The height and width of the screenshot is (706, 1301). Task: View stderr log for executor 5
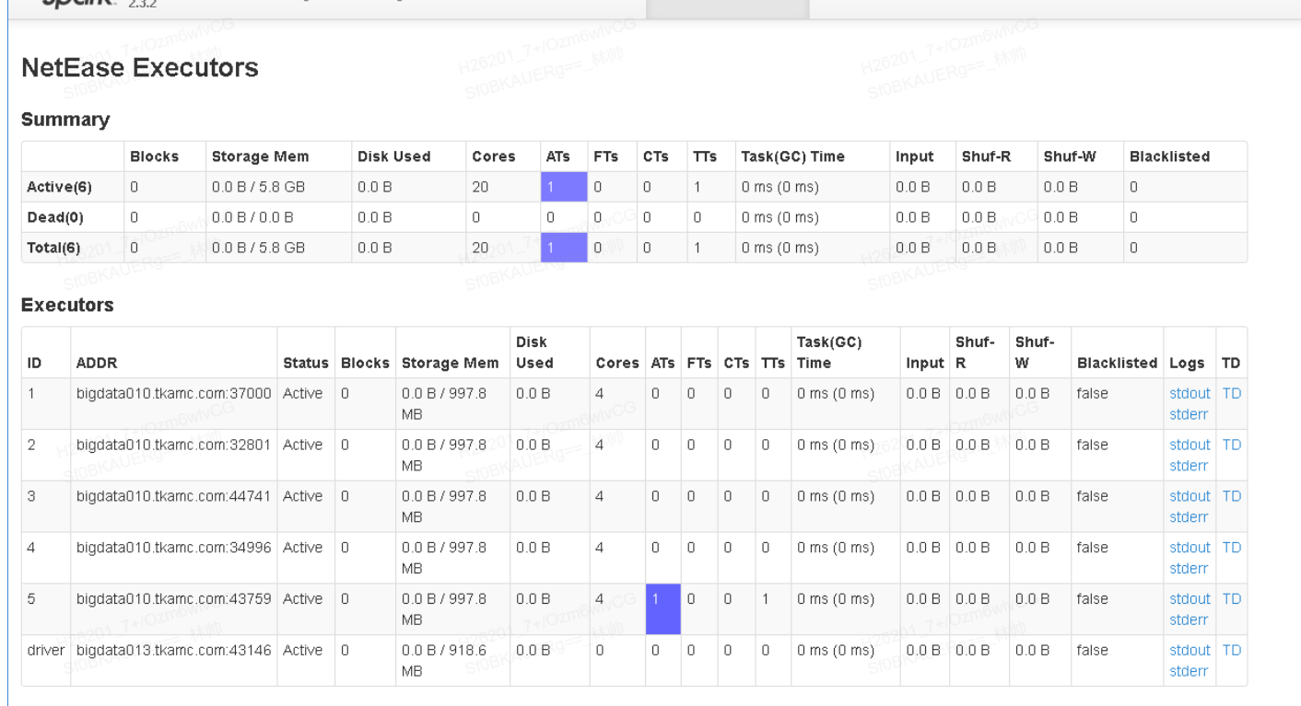point(1188,619)
